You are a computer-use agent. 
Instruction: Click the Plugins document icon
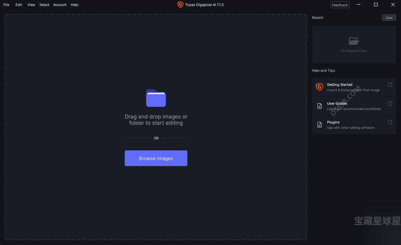[320, 125]
